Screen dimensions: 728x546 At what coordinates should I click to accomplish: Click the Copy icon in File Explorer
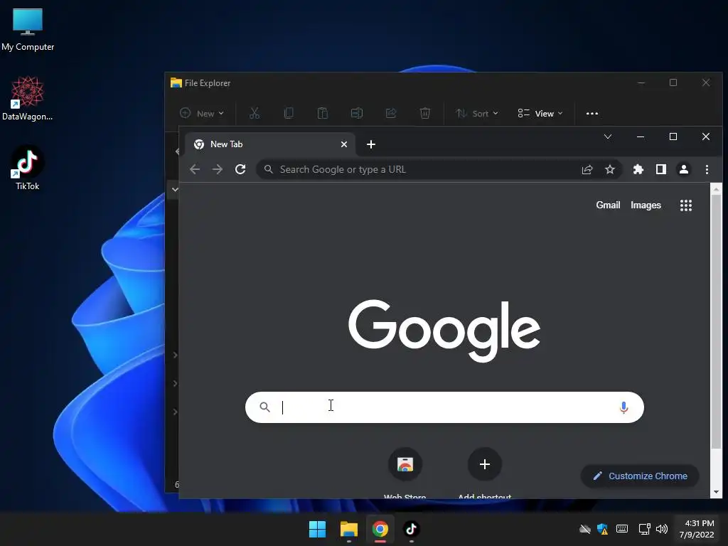(289, 113)
